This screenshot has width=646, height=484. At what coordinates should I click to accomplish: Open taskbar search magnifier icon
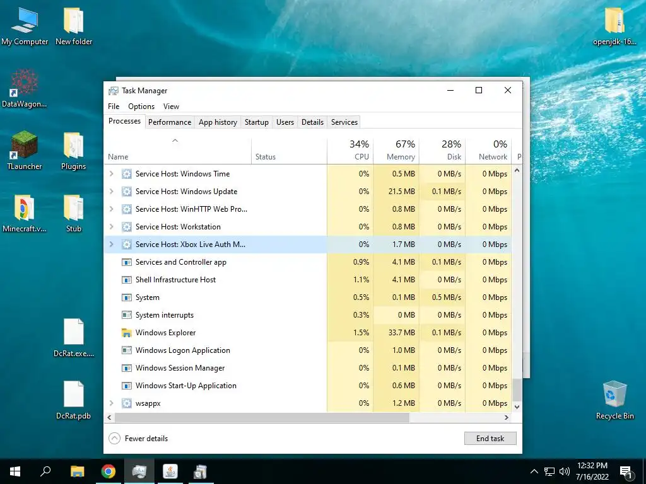(45, 471)
